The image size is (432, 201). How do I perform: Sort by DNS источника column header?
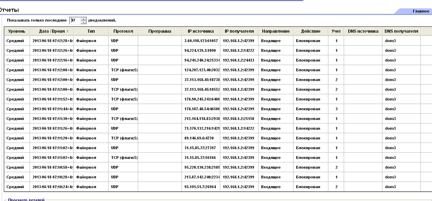tap(363, 31)
